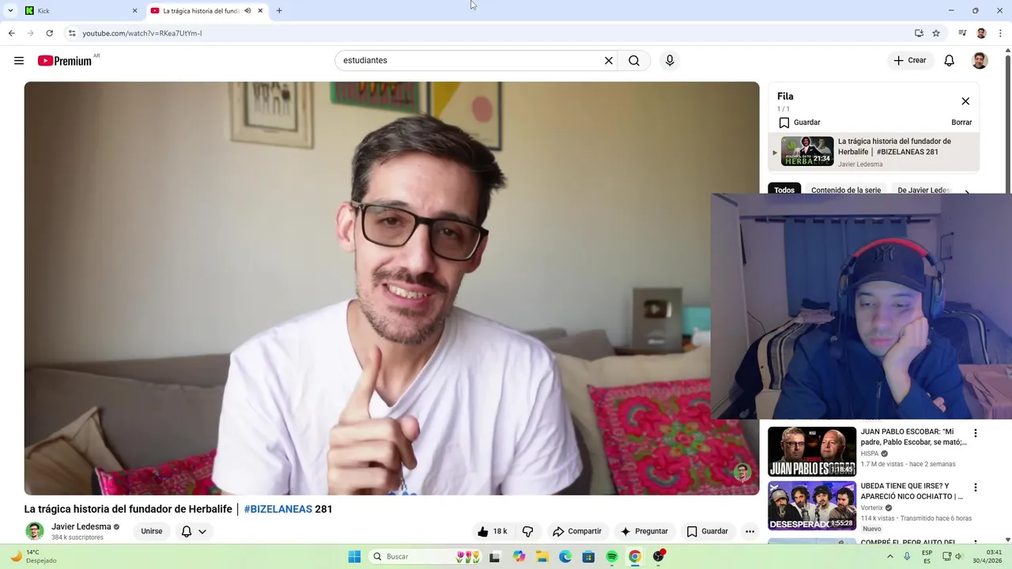Viewport: 1012px width, 569px height.
Task: Expand notification preferences dropdown for Javier Ledesma
Action: pyautogui.click(x=202, y=532)
